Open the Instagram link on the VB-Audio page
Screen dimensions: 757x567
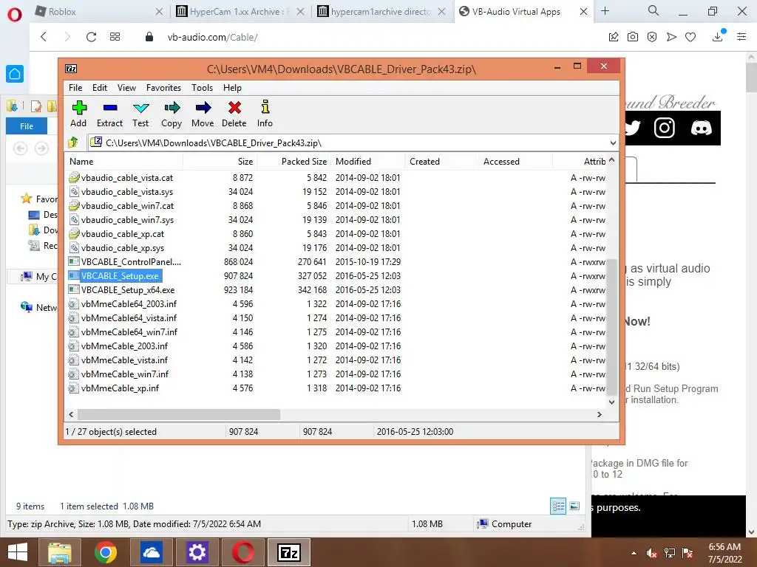point(665,128)
